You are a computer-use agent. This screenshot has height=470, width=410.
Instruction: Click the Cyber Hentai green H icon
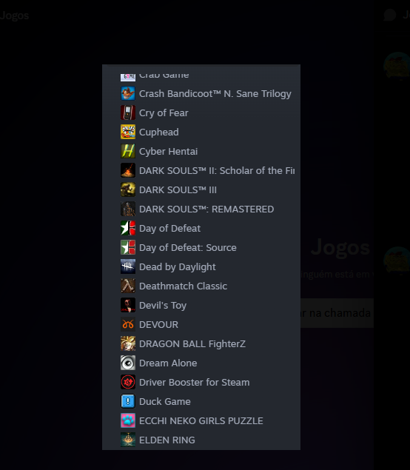[128, 151]
